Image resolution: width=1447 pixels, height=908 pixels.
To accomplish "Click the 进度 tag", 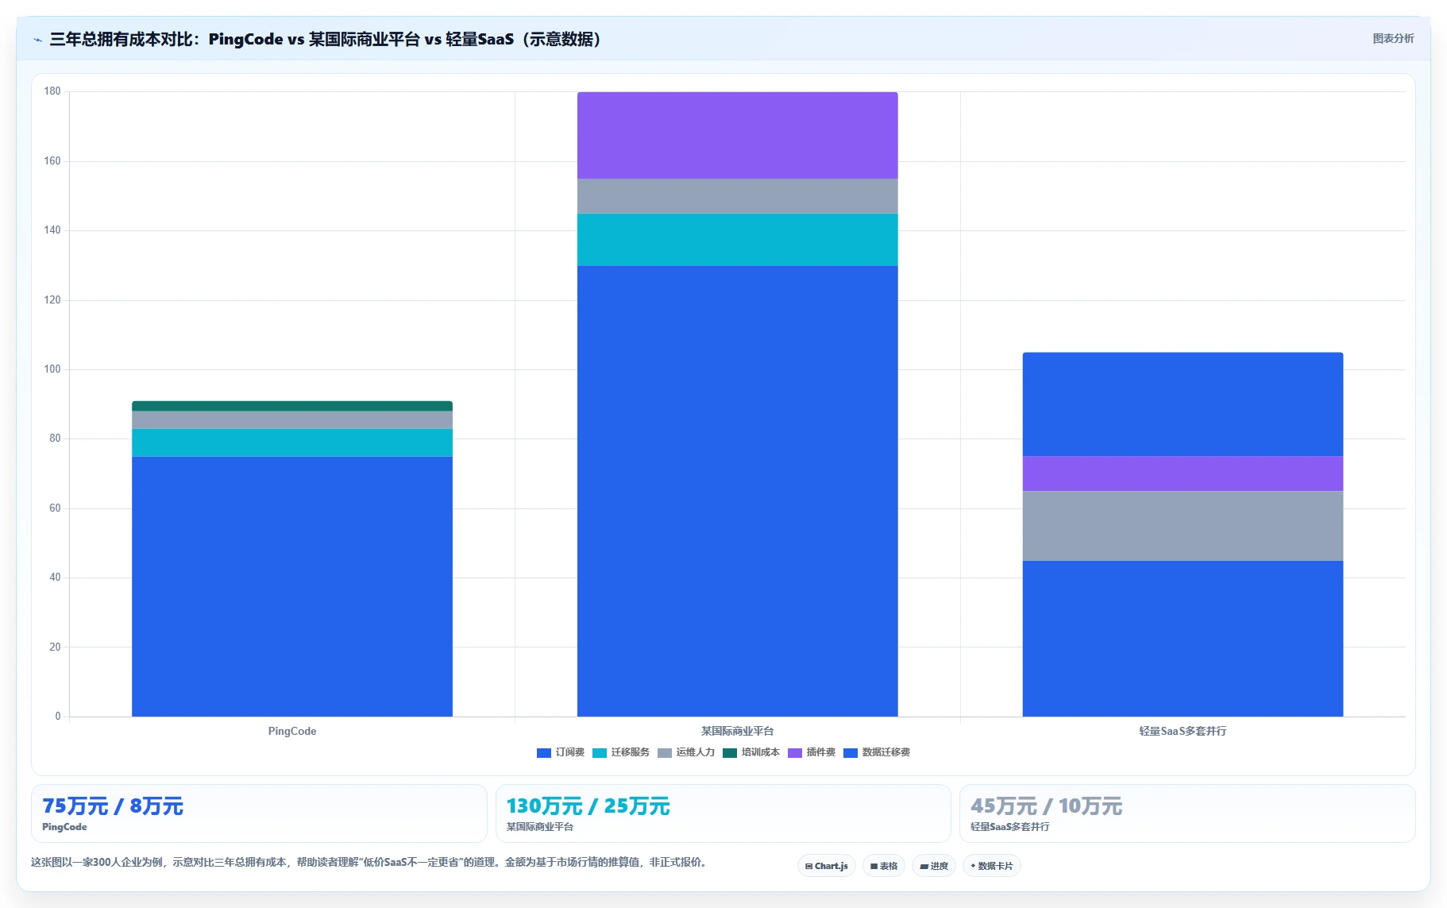I will tap(934, 866).
